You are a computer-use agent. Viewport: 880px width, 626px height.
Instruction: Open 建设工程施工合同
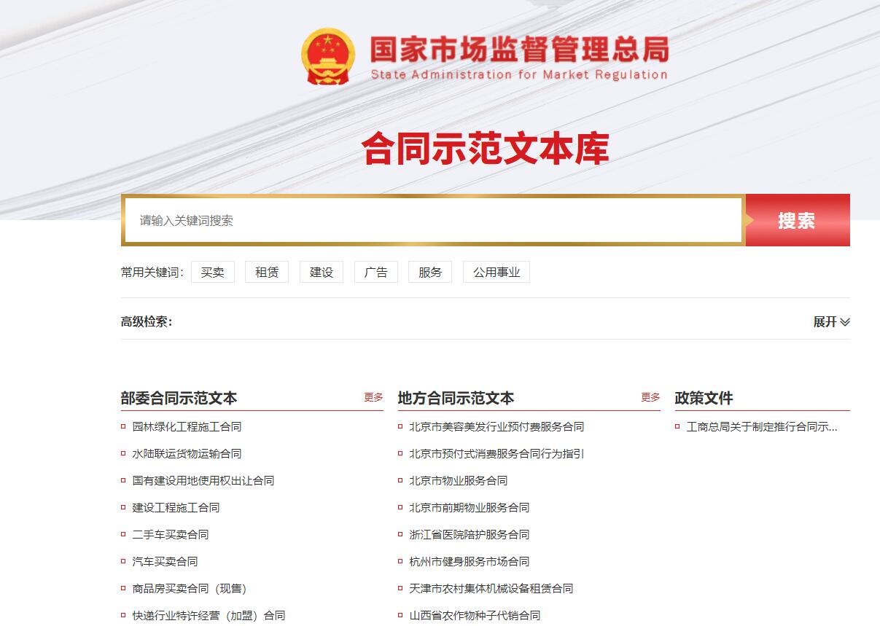pyautogui.click(x=176, y=507)
